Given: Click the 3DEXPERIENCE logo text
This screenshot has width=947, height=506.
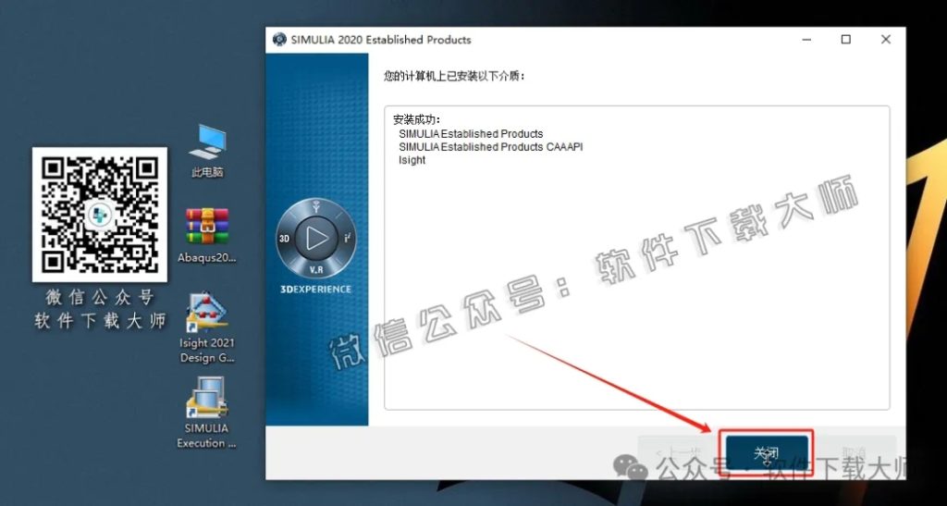Looking at the screenshot, I should 316,290.
